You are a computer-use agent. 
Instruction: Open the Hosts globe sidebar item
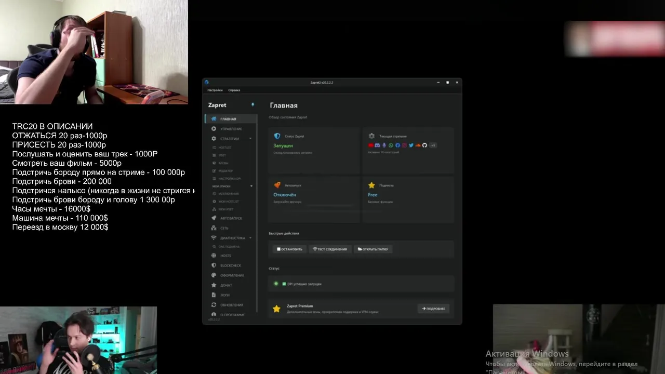pyautogui.click(x=231, y=256)
